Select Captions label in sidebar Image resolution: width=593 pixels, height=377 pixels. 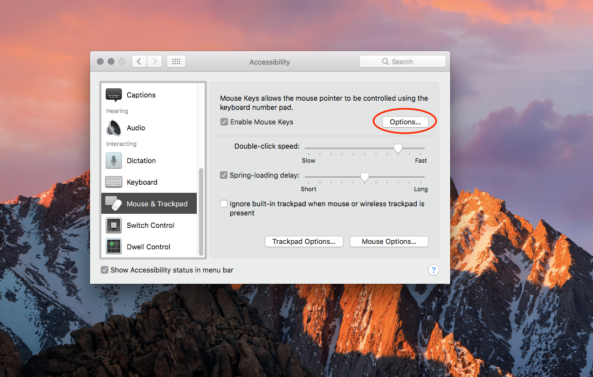[141, 95]
